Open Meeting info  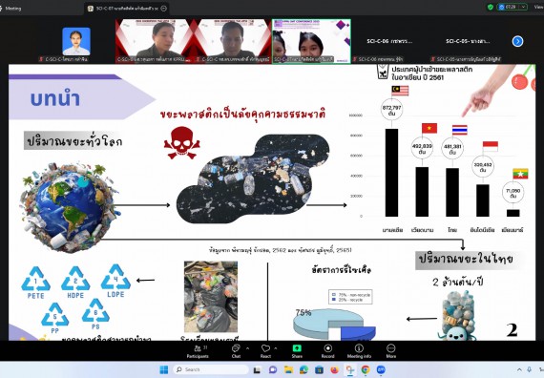tap(359, 351)
